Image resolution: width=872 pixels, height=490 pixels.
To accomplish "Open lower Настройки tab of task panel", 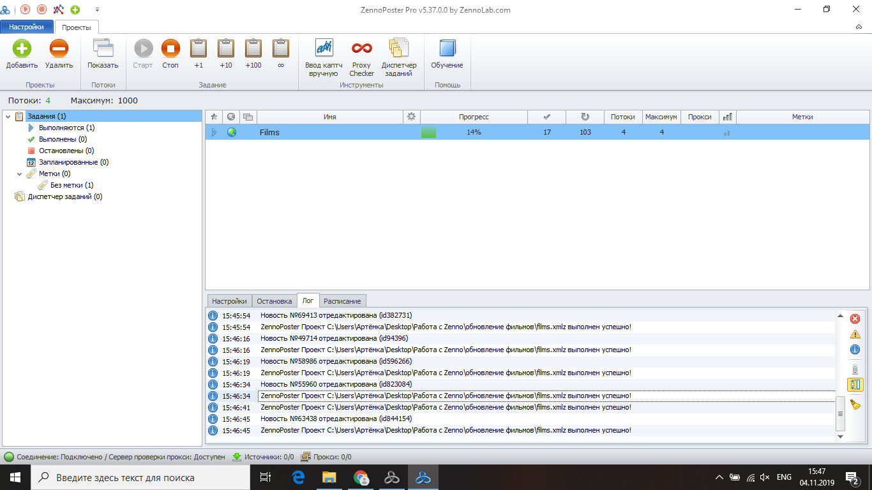I will tap(229, 301).
